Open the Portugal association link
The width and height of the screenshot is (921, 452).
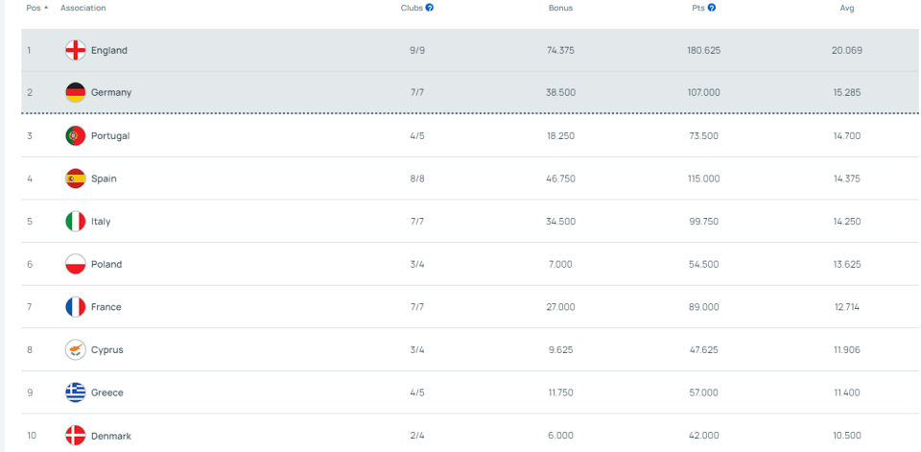click(x=110, y=136)
